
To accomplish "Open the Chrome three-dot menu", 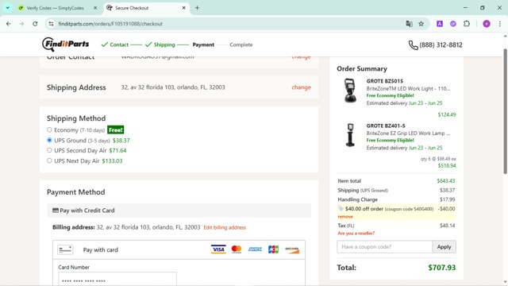I will point(500,24).
